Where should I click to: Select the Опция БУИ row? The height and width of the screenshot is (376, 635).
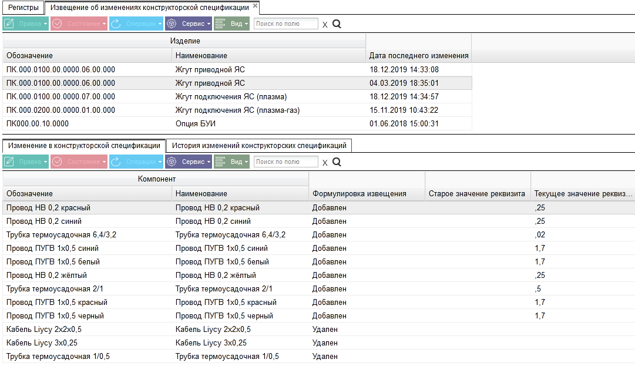[x=237, y=123]
